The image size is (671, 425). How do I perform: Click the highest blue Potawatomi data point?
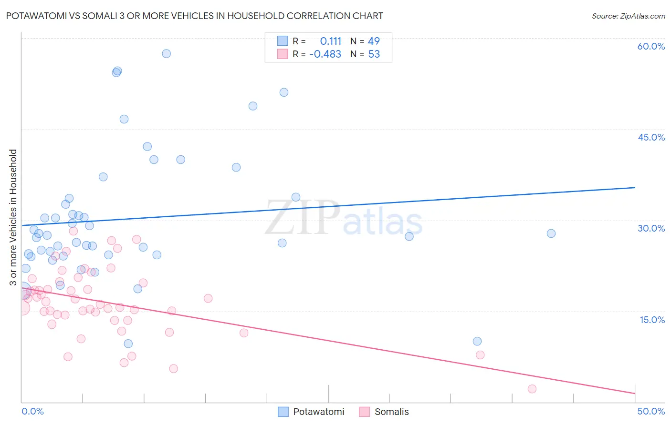click(x=167, y=53)
